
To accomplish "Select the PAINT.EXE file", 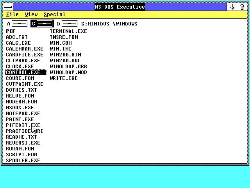I will (x=20, y=119).
